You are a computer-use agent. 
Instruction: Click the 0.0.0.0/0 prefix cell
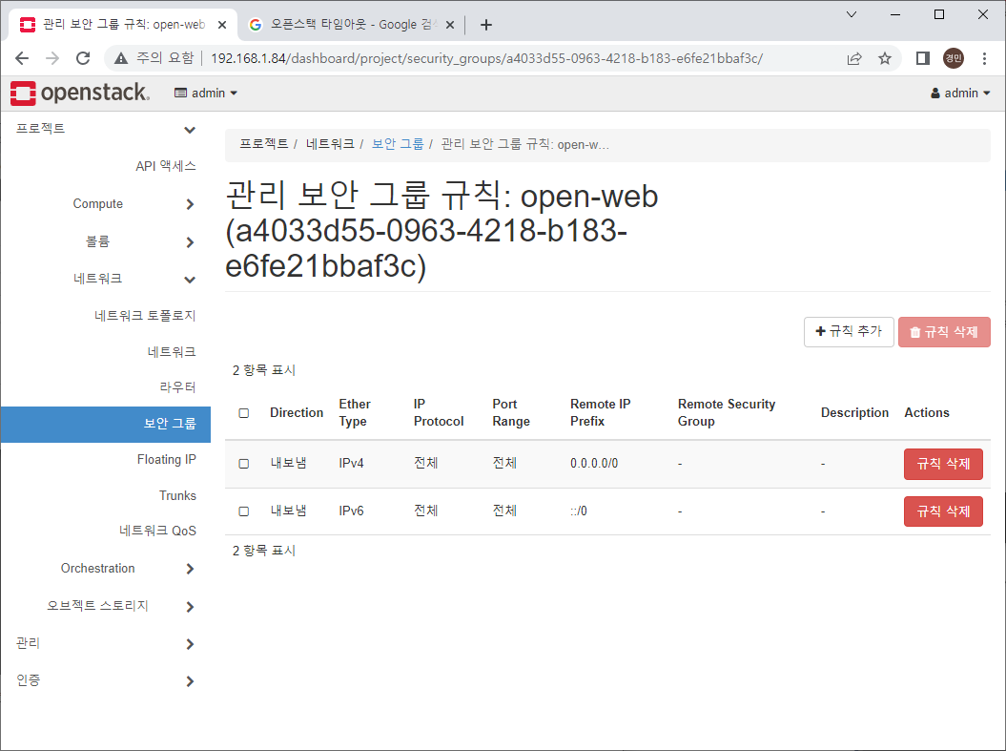click(x=594, y=464)
